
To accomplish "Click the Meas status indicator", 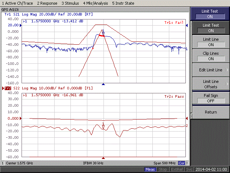I will [x=150, y=169].
